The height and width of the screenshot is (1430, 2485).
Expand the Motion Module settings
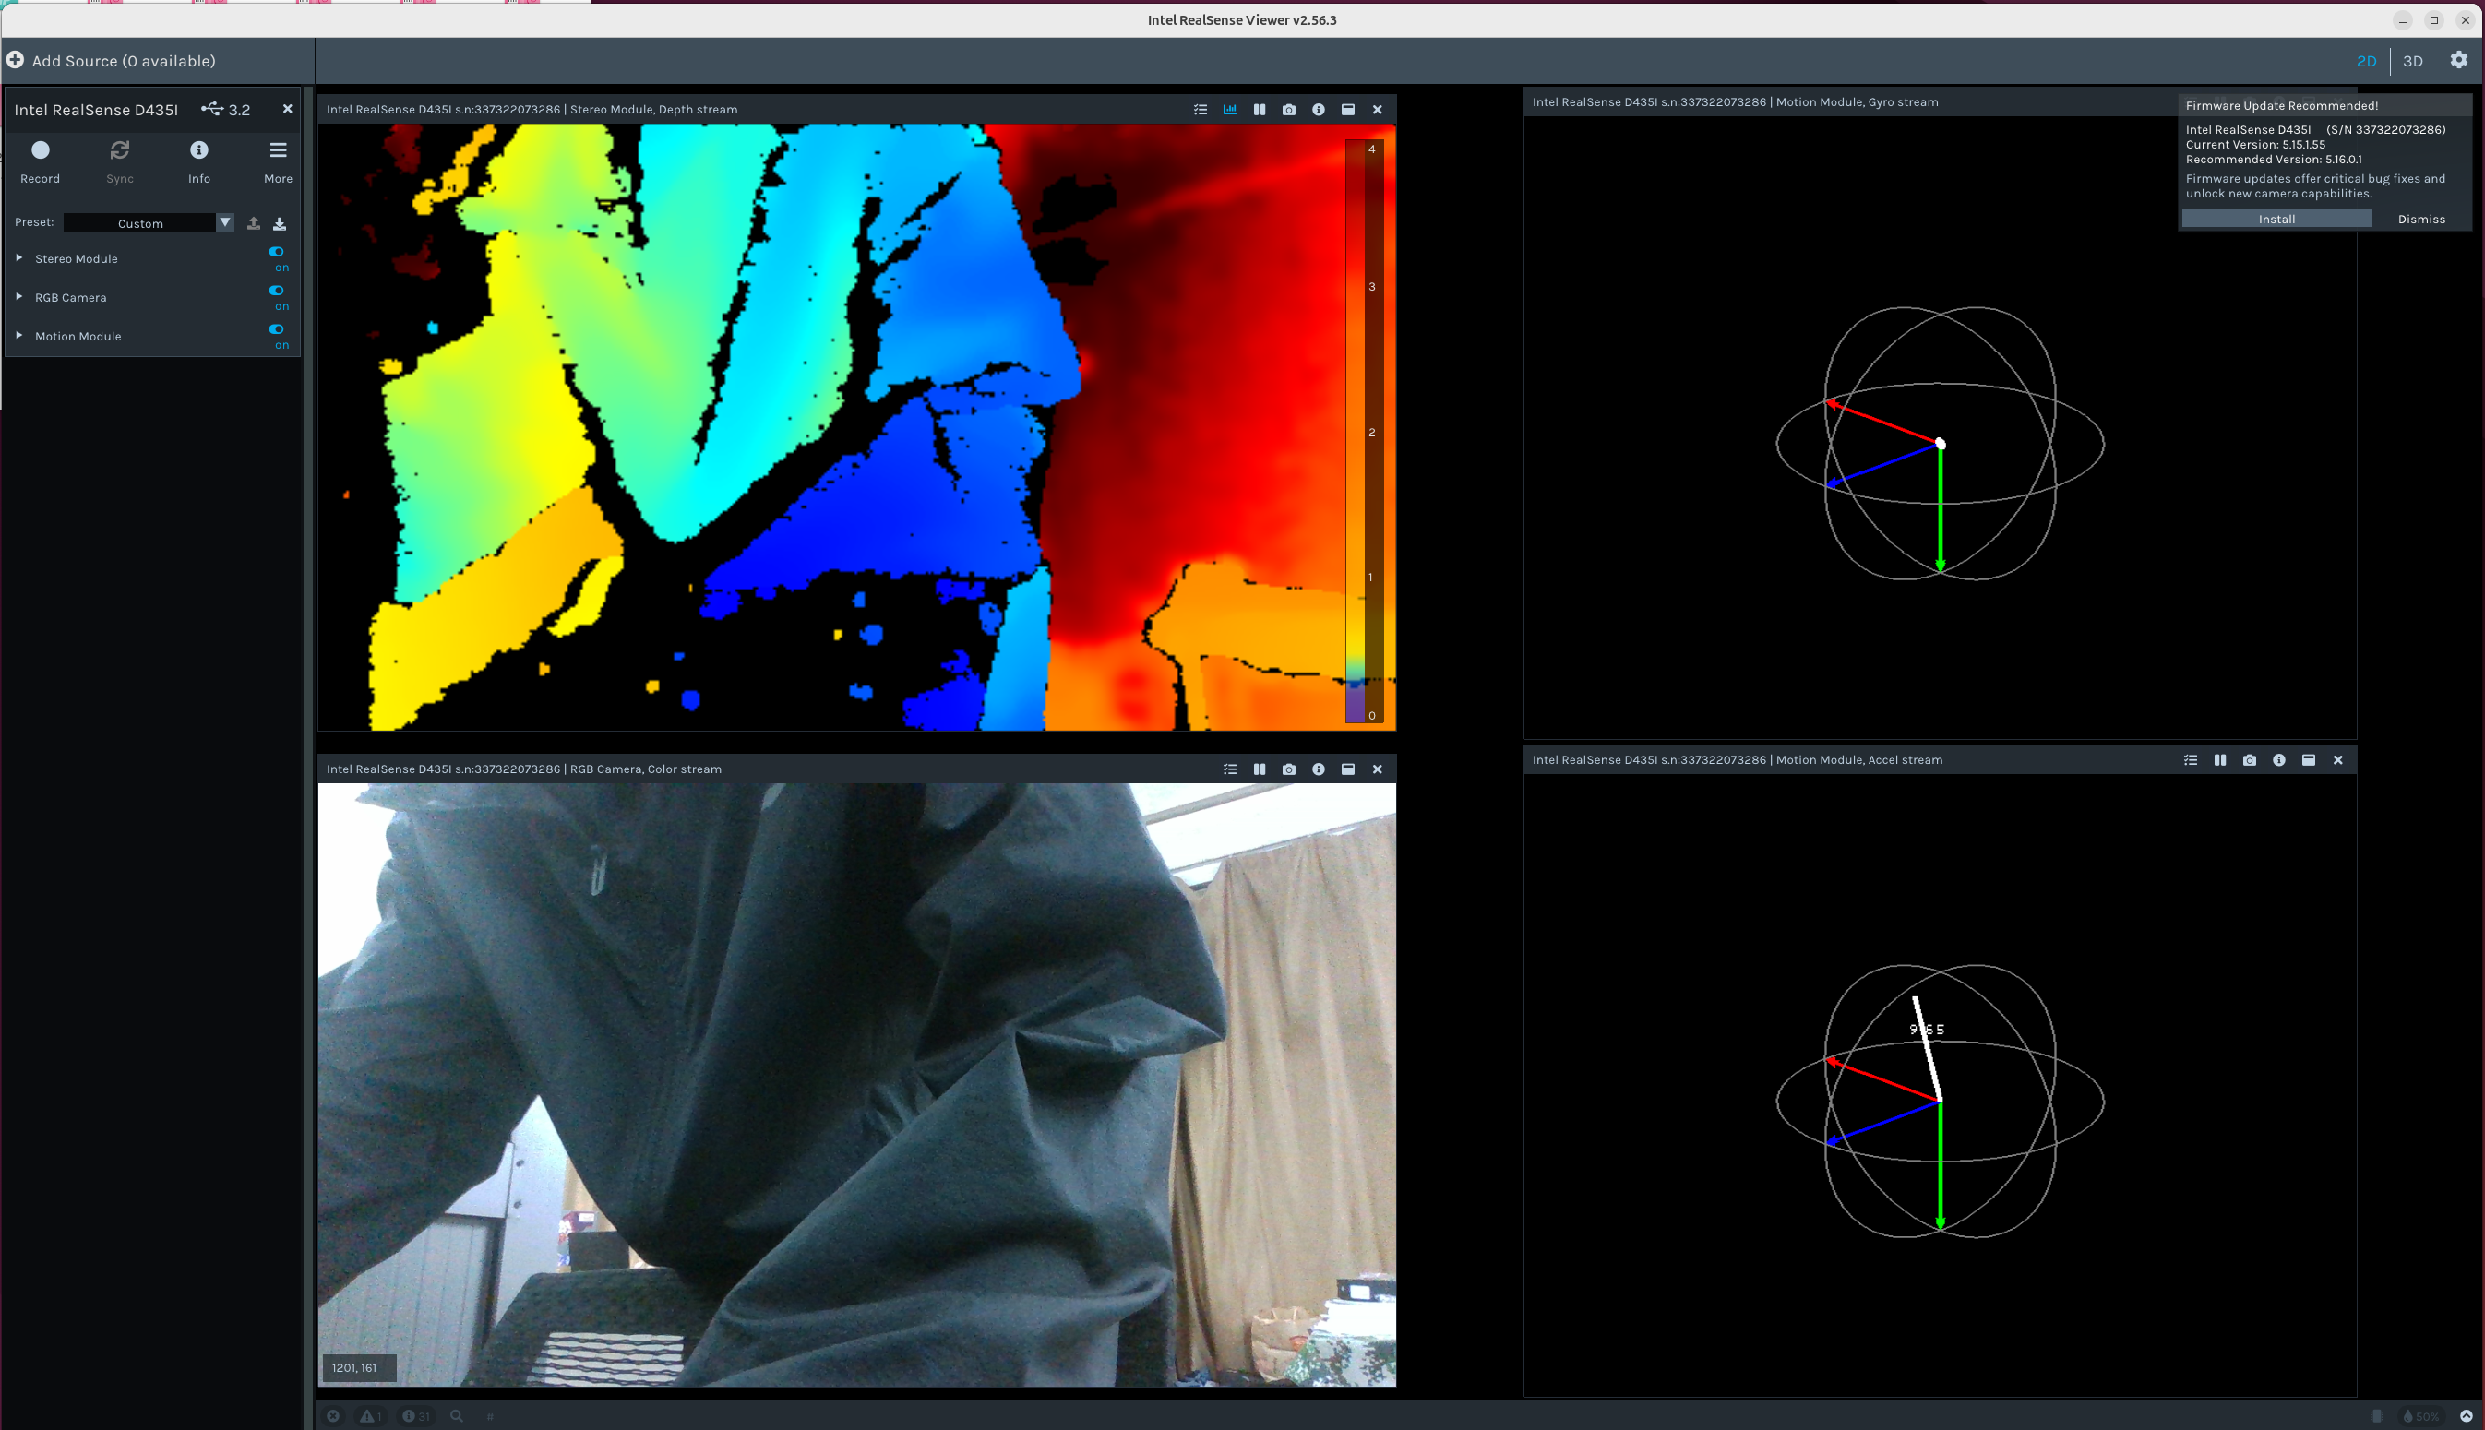tap(18, 335)
